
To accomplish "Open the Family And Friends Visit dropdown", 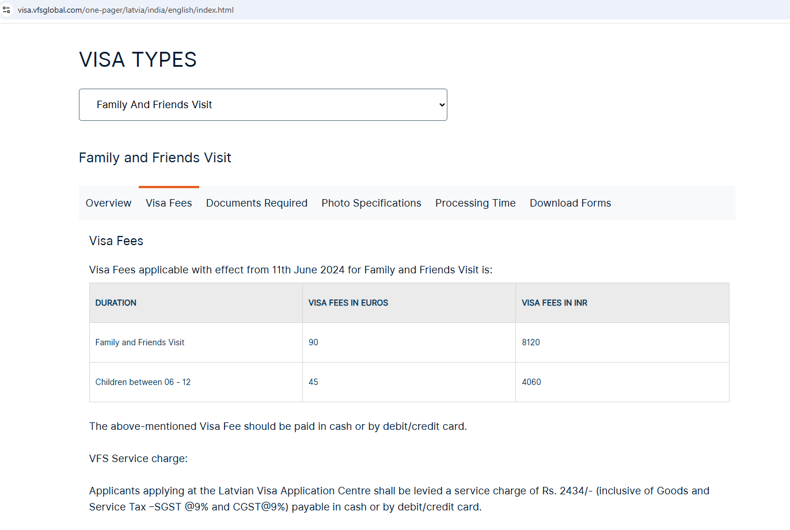I will pyautogui.click(x=263, y=105).
